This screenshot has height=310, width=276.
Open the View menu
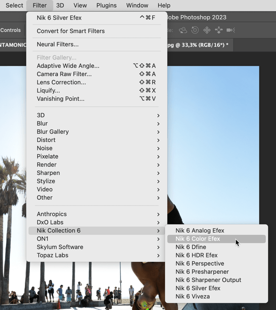[80, 5]
